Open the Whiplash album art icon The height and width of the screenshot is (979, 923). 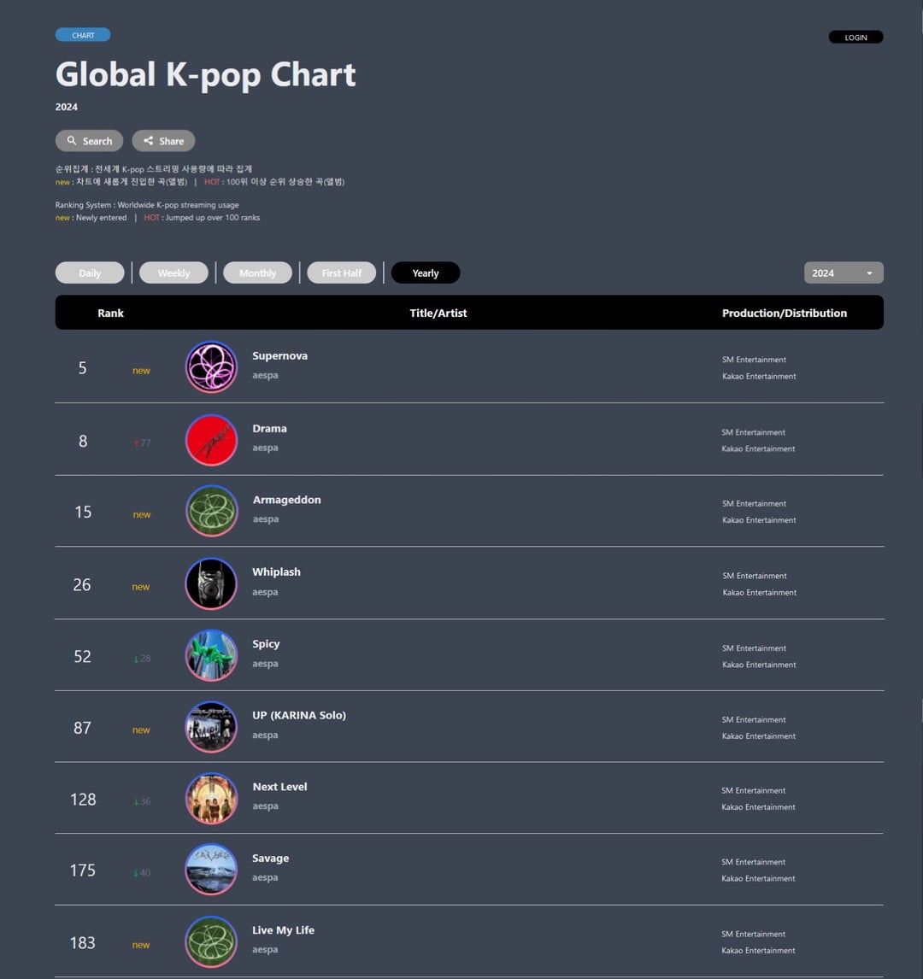(x=211, y=584)
